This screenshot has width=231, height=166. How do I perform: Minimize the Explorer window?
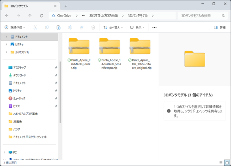(x=203, y=4)
